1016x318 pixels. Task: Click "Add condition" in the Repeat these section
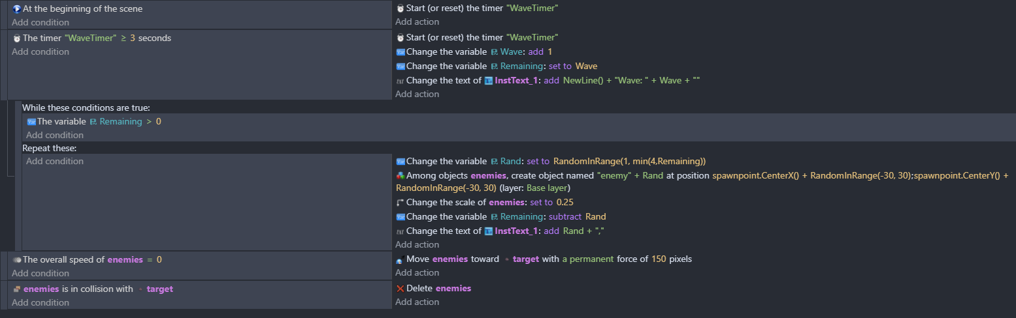55,162
